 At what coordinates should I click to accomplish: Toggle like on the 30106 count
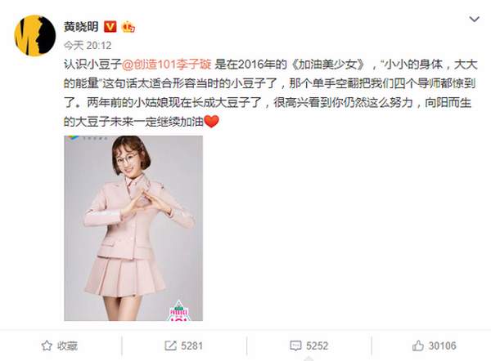pyautogui.click(x=435, y=345)
